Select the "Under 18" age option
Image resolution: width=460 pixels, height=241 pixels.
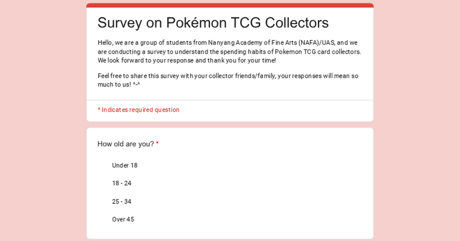pos(125,166)
